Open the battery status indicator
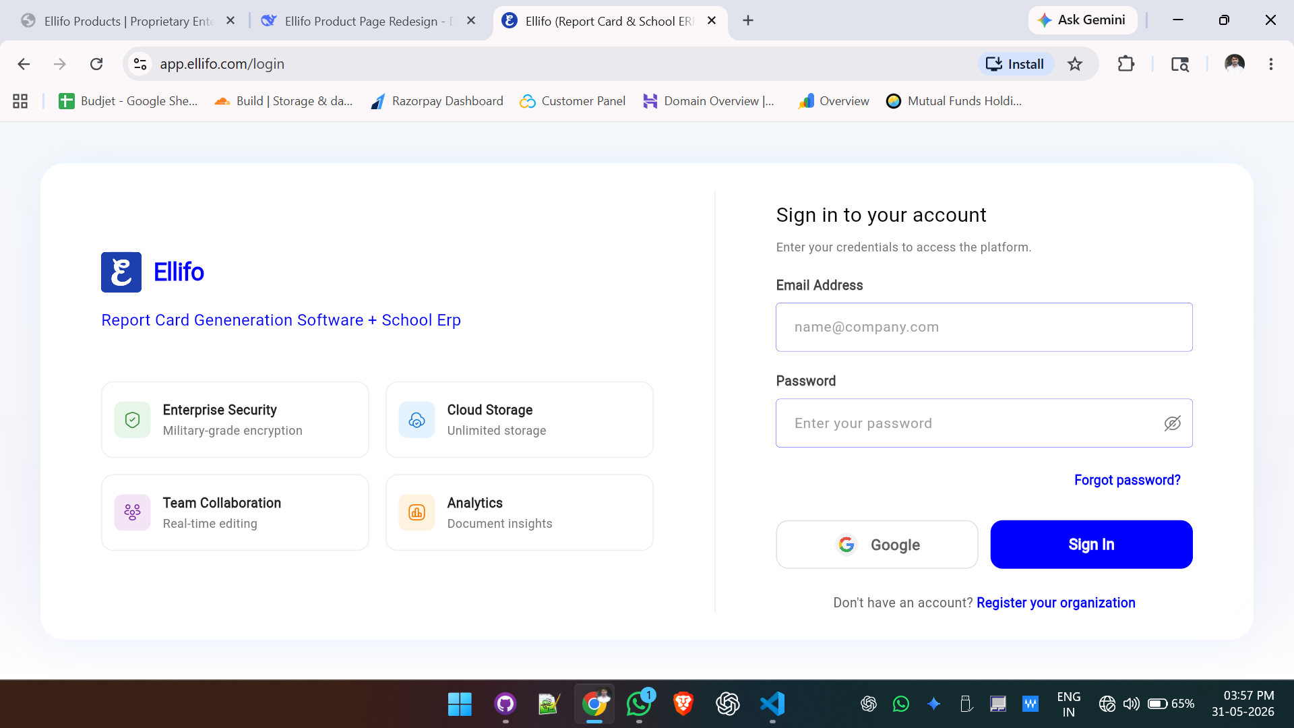Viewport: 1294px width, 728px height. (x=1171, y=704)
